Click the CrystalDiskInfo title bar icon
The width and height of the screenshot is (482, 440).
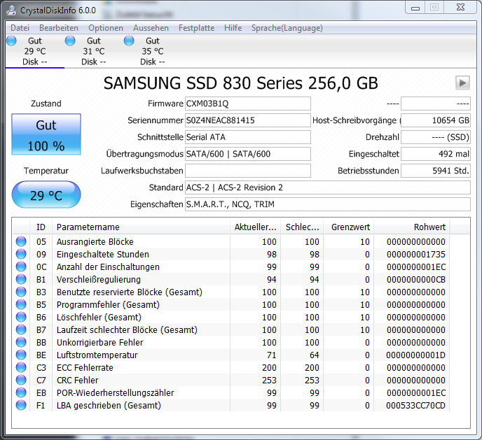(x=11, y=10)
